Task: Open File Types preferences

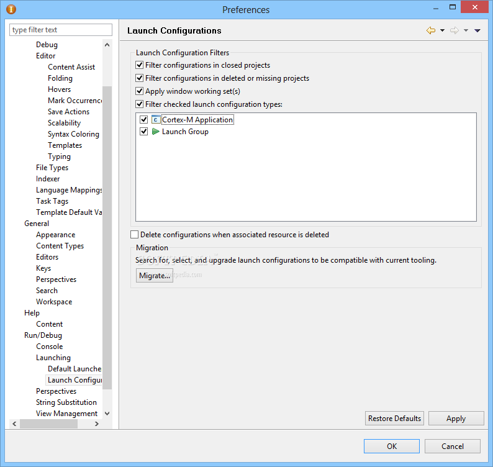Action: (x=52, y=168)
